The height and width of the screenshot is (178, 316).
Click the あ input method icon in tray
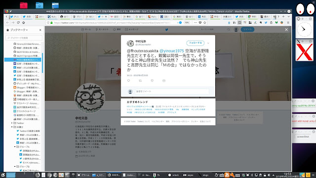(x=227, y=175)
